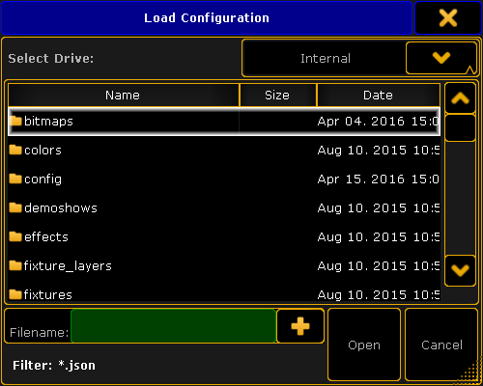Select the fixture_layers folder row
The image size is (483, 386).
[224, 266]
